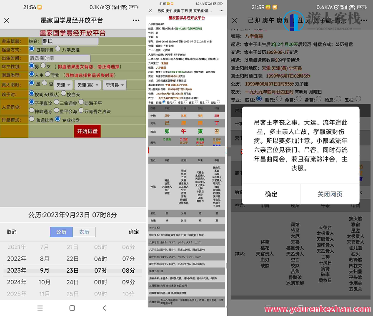Switch to the 农历 tab
Viewport: 373px width, 316px height.
(x=84, y=232)
